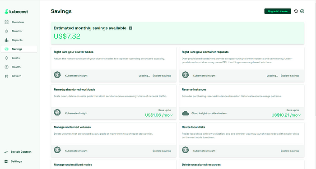Screen dimensions: 316x169
Task: Click the Savings page heading
Action: [61, 11]
